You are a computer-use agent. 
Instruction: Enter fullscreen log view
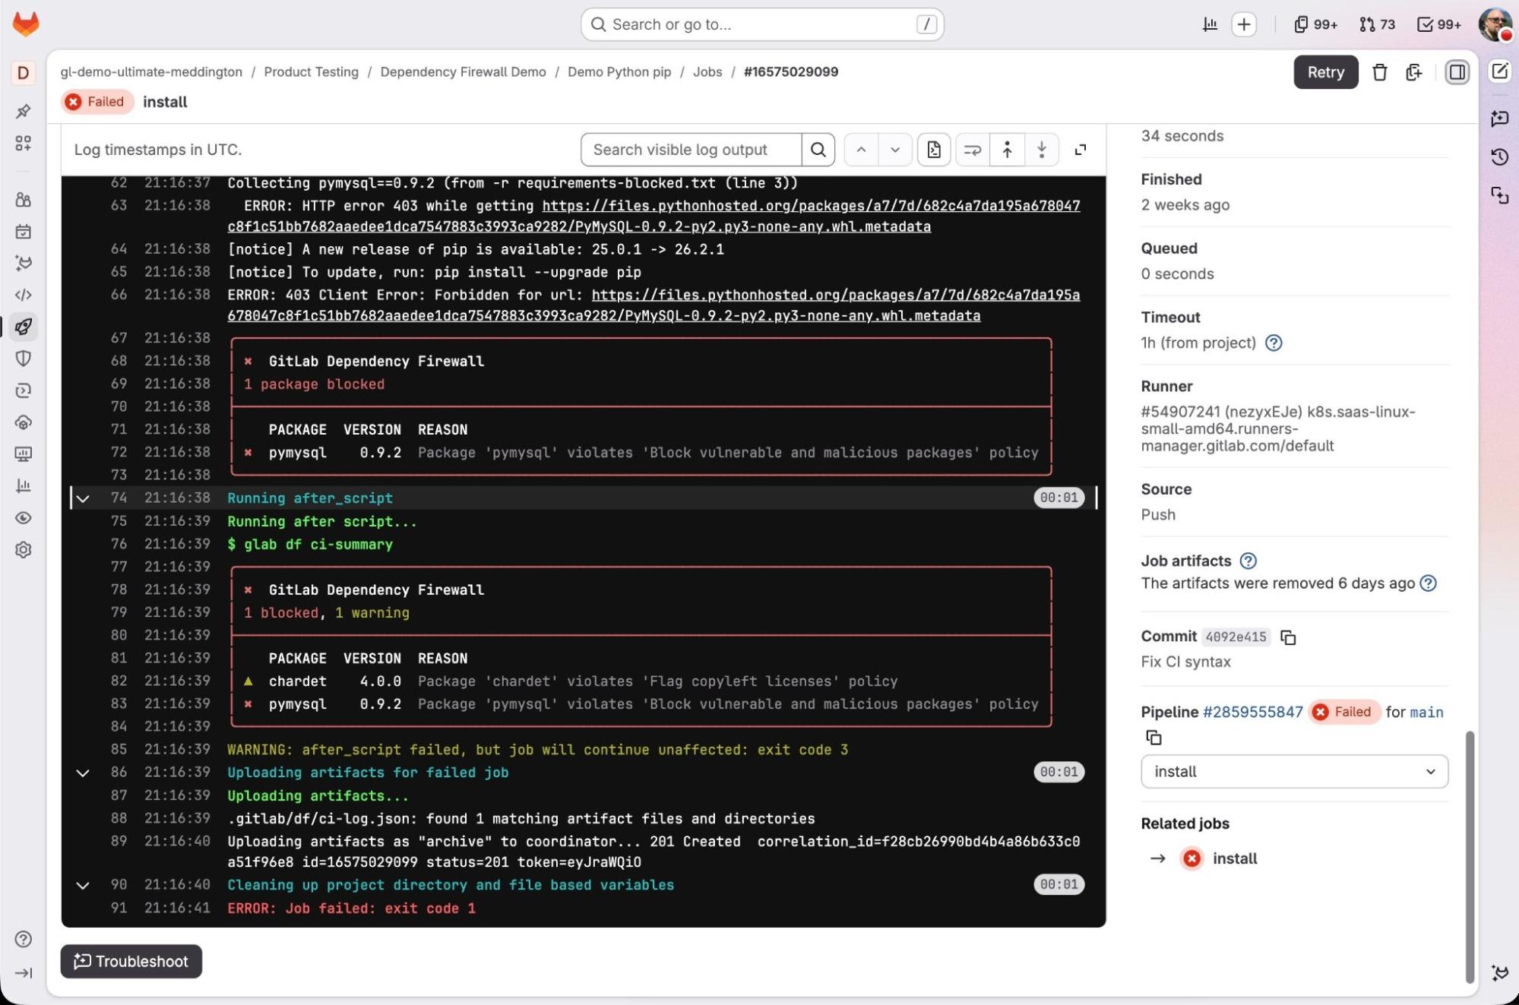[1080, 150]
